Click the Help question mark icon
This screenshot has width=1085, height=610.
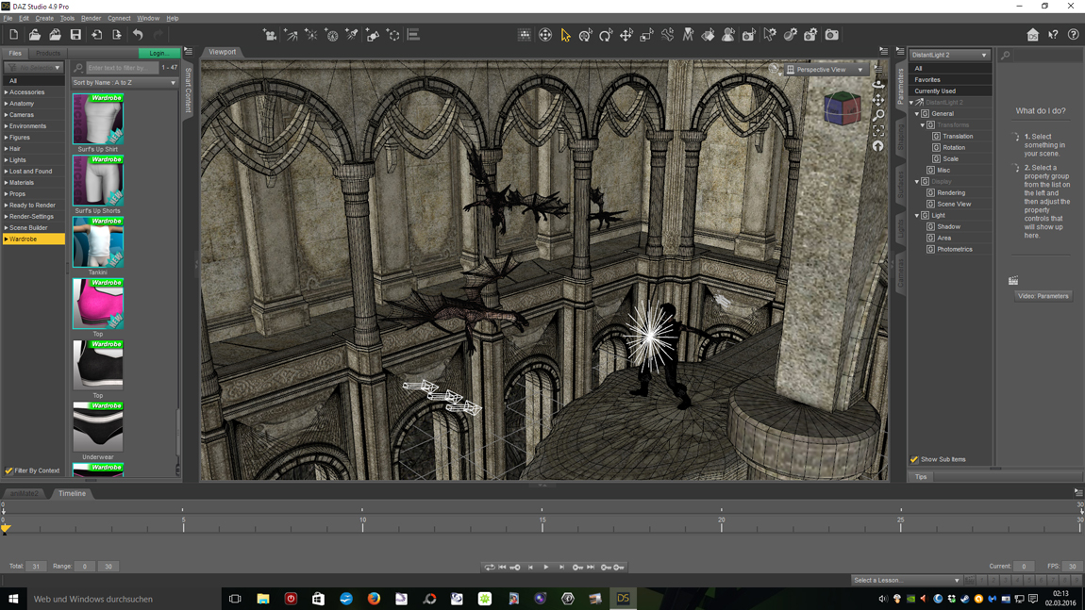1074,35
